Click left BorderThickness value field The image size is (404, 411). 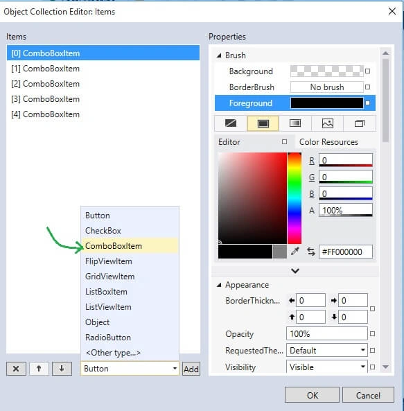coord(310,300)
